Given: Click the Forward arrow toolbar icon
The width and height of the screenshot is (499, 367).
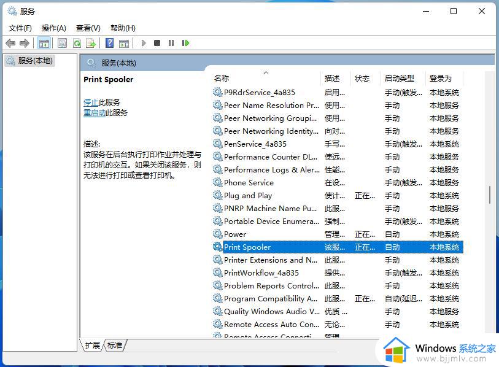Looking at the screenshot, I should 24,43.
